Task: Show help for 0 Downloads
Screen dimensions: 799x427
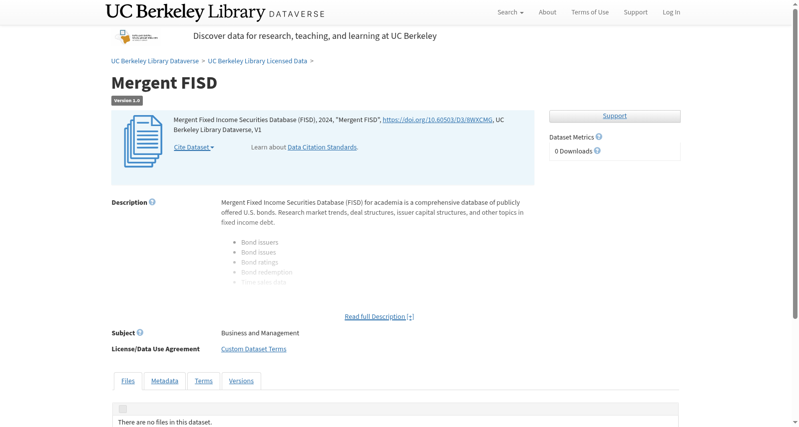Action: coord(597,151)
